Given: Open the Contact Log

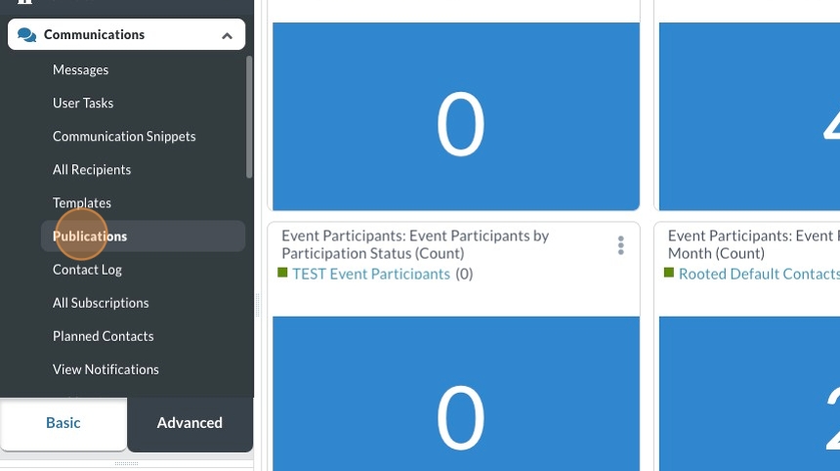Looking at the screenshot, I should (87, 270).
